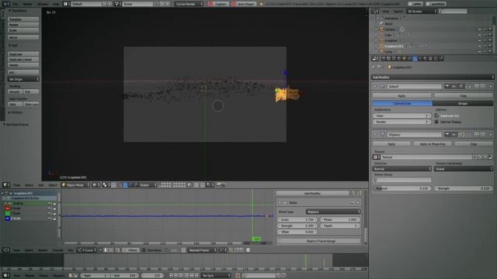This screenshot has height=279, width=497.
Task: Collapse the Noise F-curve modifier panel
Action: pos(280,202)
